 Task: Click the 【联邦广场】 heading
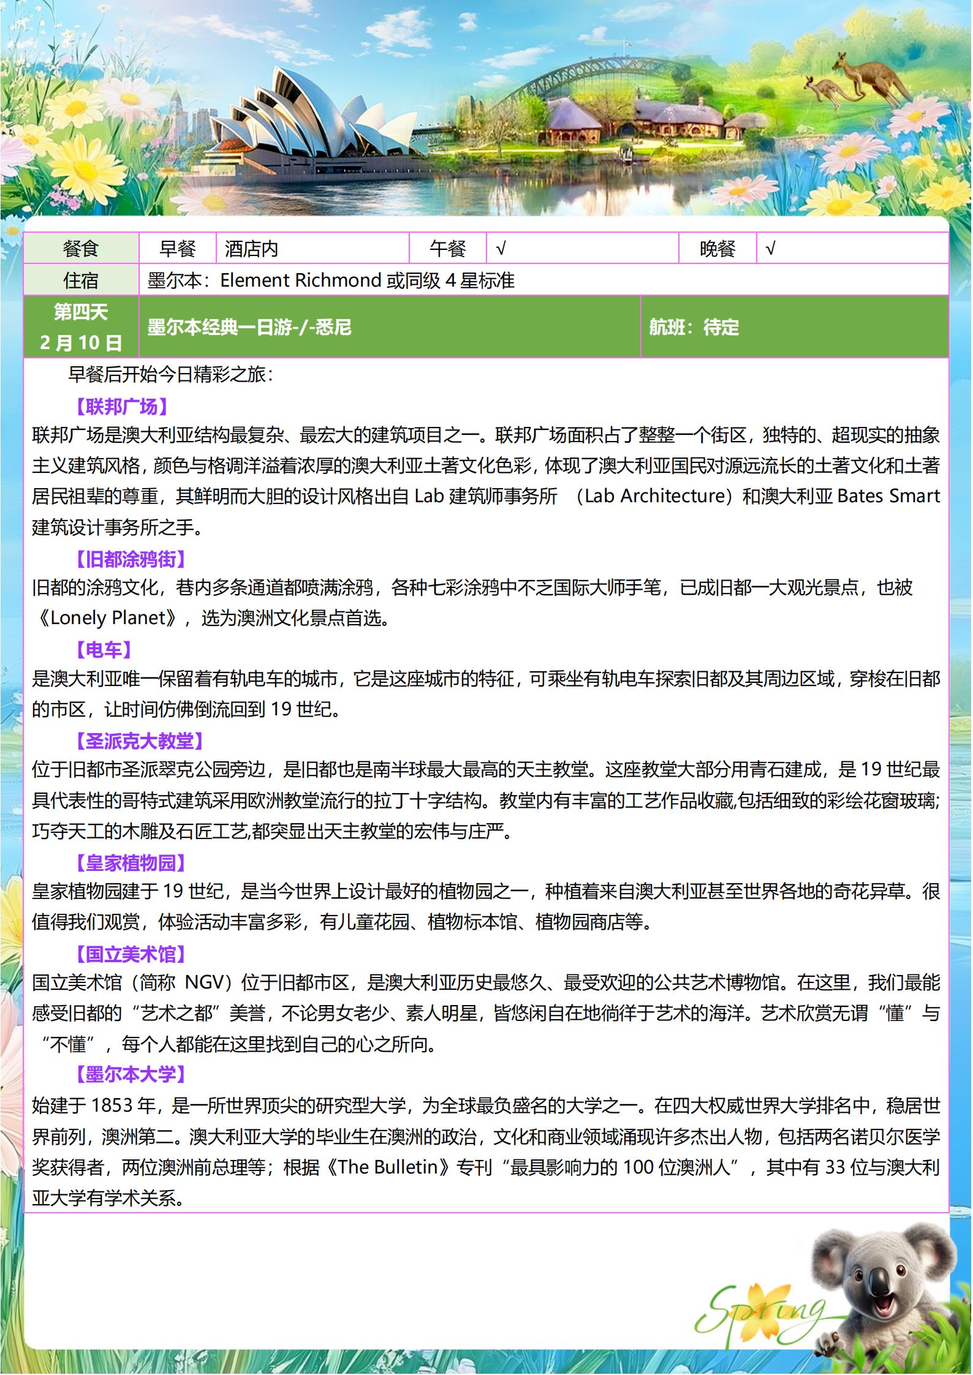(121, 406)
